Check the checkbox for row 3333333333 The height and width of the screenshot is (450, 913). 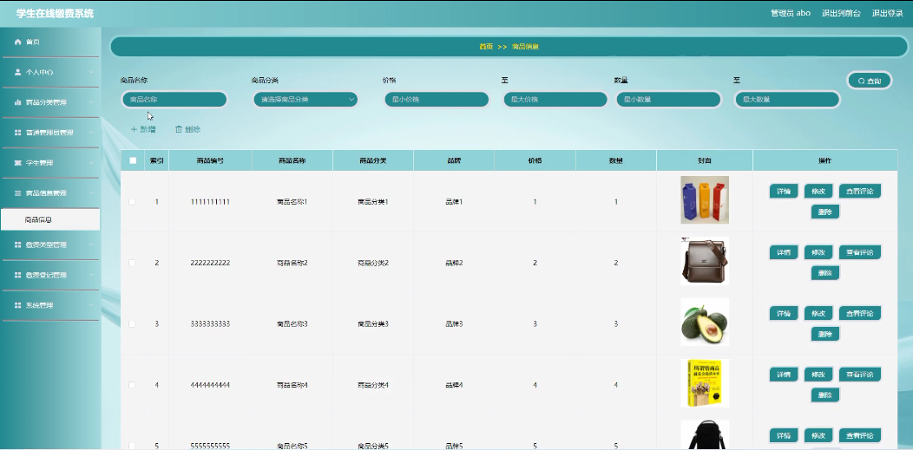point(132,323)
